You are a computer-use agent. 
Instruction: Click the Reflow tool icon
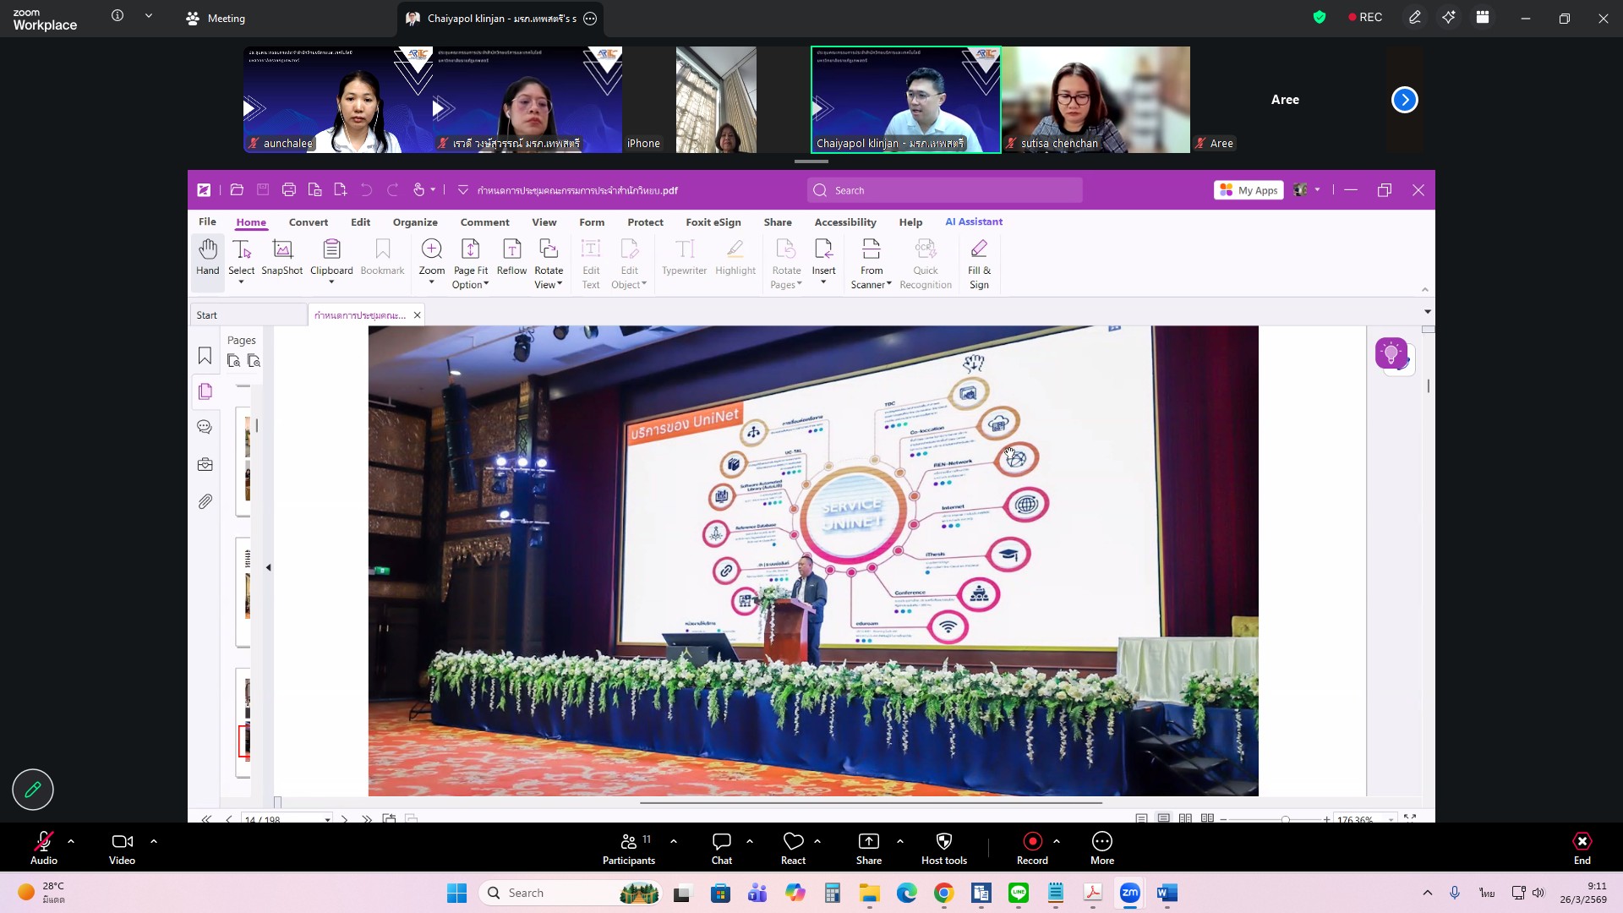pyautogui.click(x=511, y=257)
